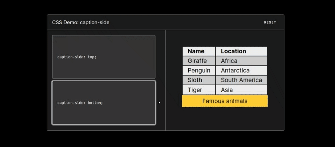Click the Africa table cell

pos(242,61)
